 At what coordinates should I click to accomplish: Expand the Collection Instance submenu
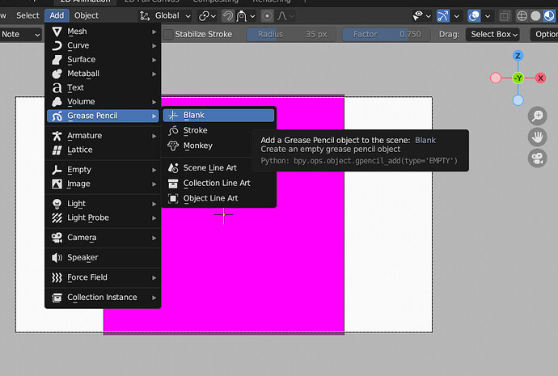click(103, 298)
